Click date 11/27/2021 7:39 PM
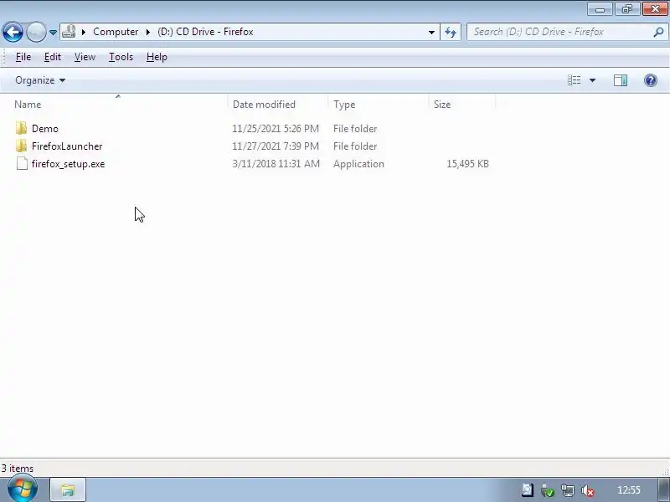 (x=276, y=146)
